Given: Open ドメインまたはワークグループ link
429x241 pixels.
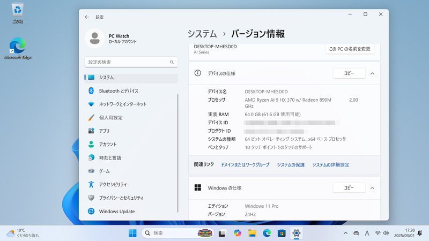Looking at the screenshot, I should [245, 165].
